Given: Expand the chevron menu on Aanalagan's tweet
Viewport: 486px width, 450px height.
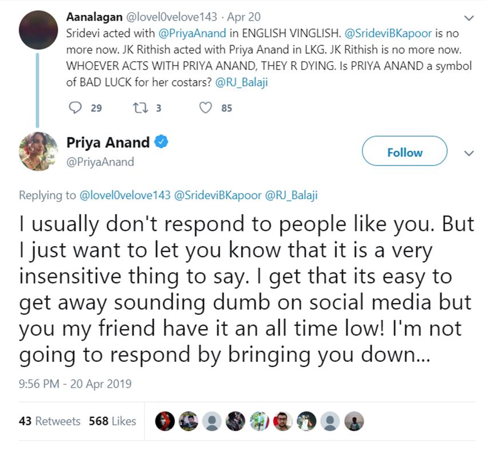Looking at the screenshot, I should (x=469, y=18).
